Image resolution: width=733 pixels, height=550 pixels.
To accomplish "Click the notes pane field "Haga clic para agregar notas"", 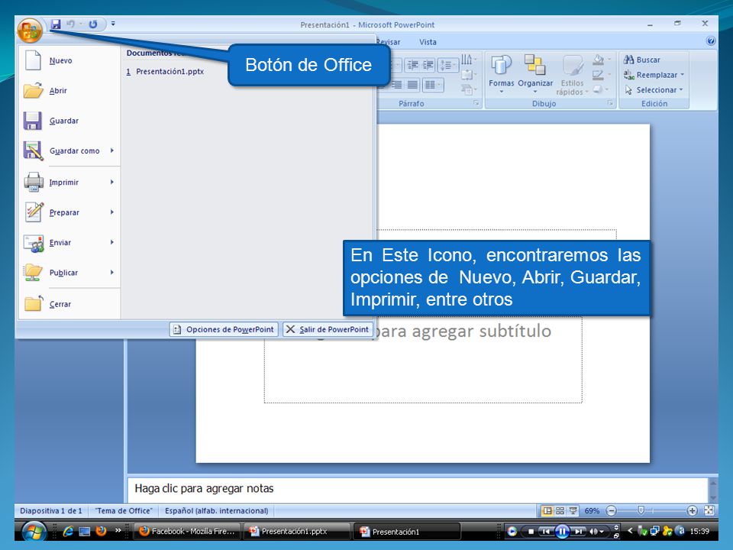I will [418, 489].
